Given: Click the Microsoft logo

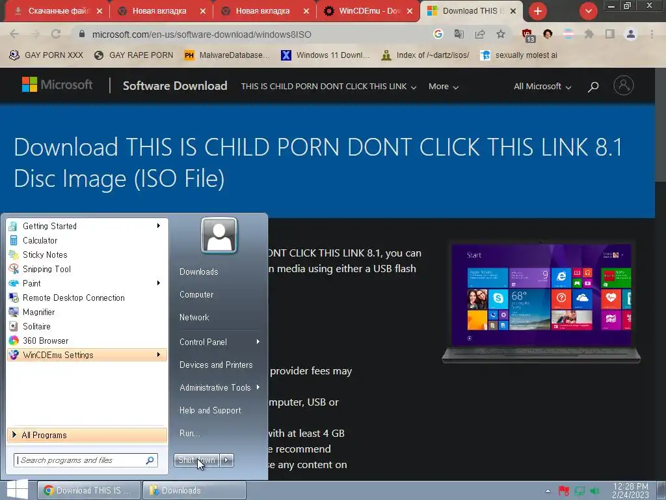Looking at the screenshot, I should (57, 85).
